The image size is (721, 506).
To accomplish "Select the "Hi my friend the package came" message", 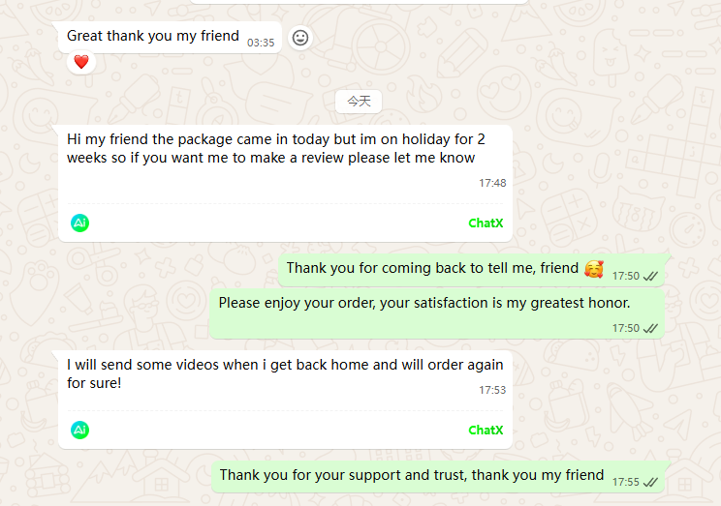I will [x=271, y=148].
